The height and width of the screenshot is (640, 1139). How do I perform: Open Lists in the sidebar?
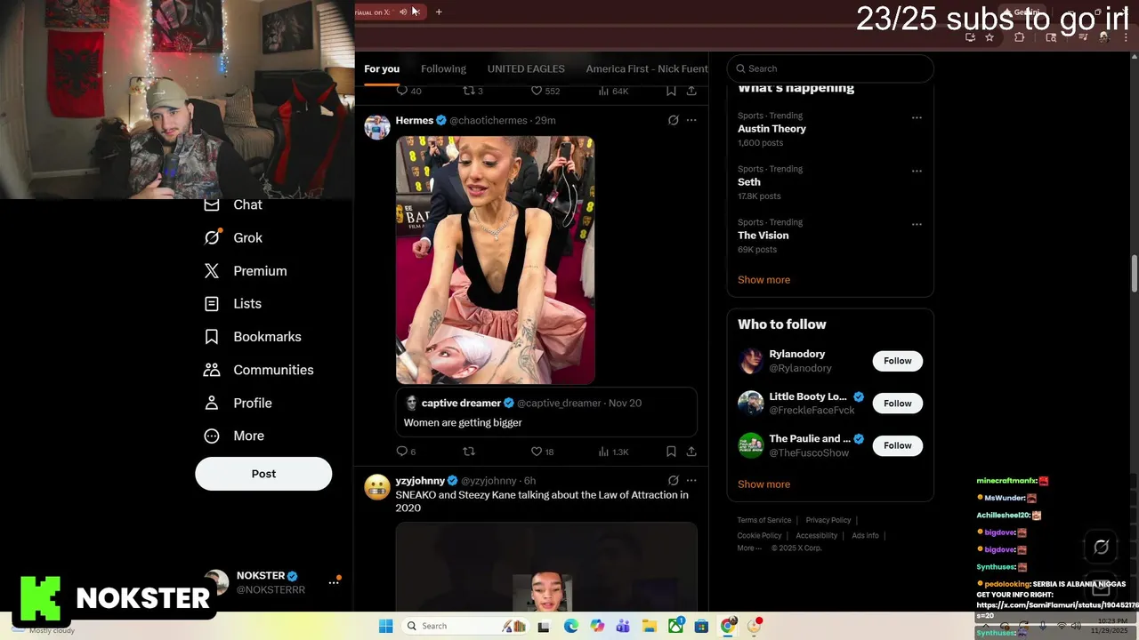pyautogui.click(x=232, y=304)
